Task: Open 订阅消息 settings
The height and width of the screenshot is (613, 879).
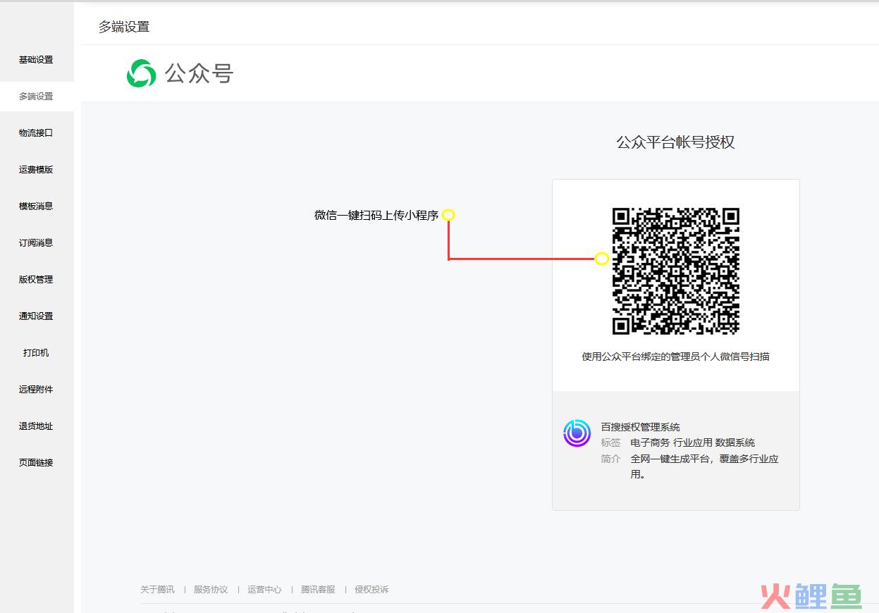Action: [x=35, y=242]
